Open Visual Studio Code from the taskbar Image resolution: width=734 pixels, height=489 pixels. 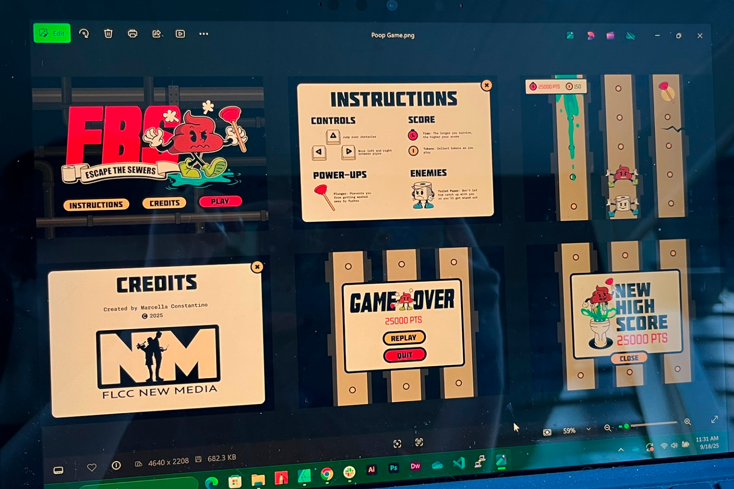pos(459,463)
